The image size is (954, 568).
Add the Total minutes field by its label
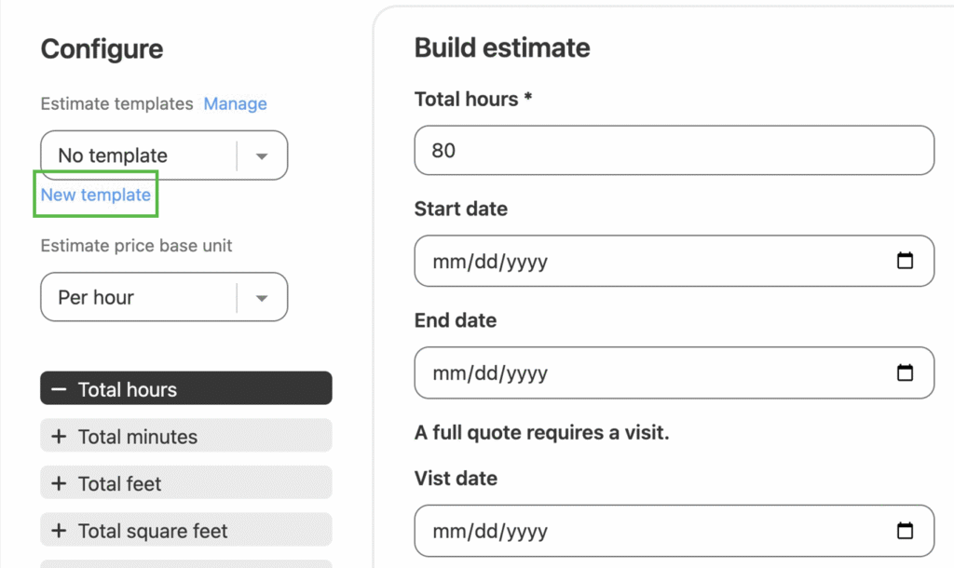point(138,437)
